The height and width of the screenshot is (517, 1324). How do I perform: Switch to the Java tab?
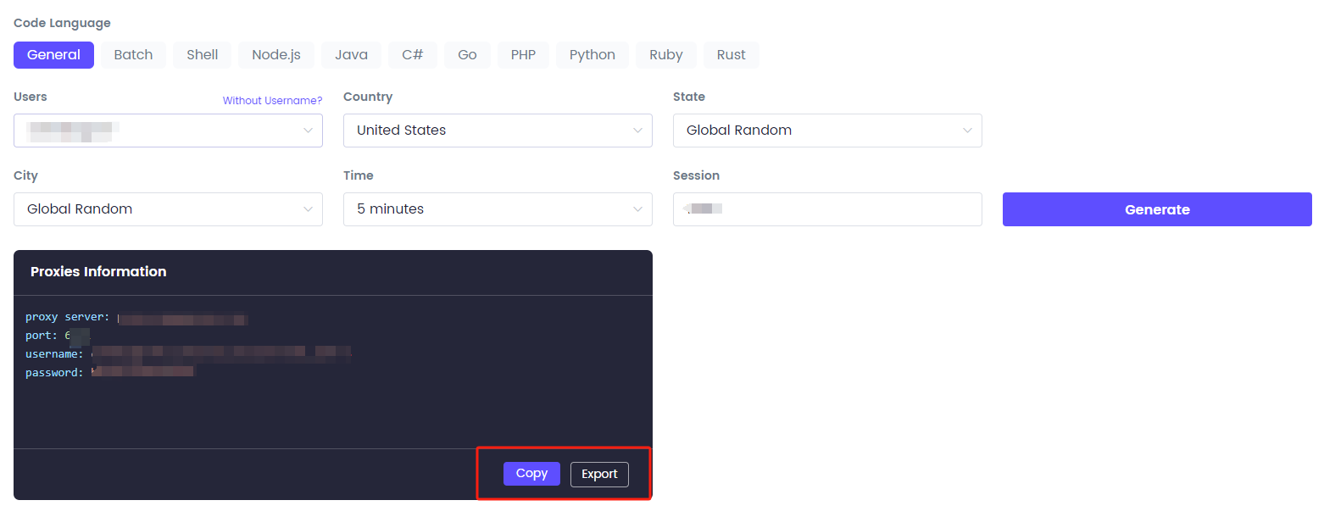pos(351,55)
